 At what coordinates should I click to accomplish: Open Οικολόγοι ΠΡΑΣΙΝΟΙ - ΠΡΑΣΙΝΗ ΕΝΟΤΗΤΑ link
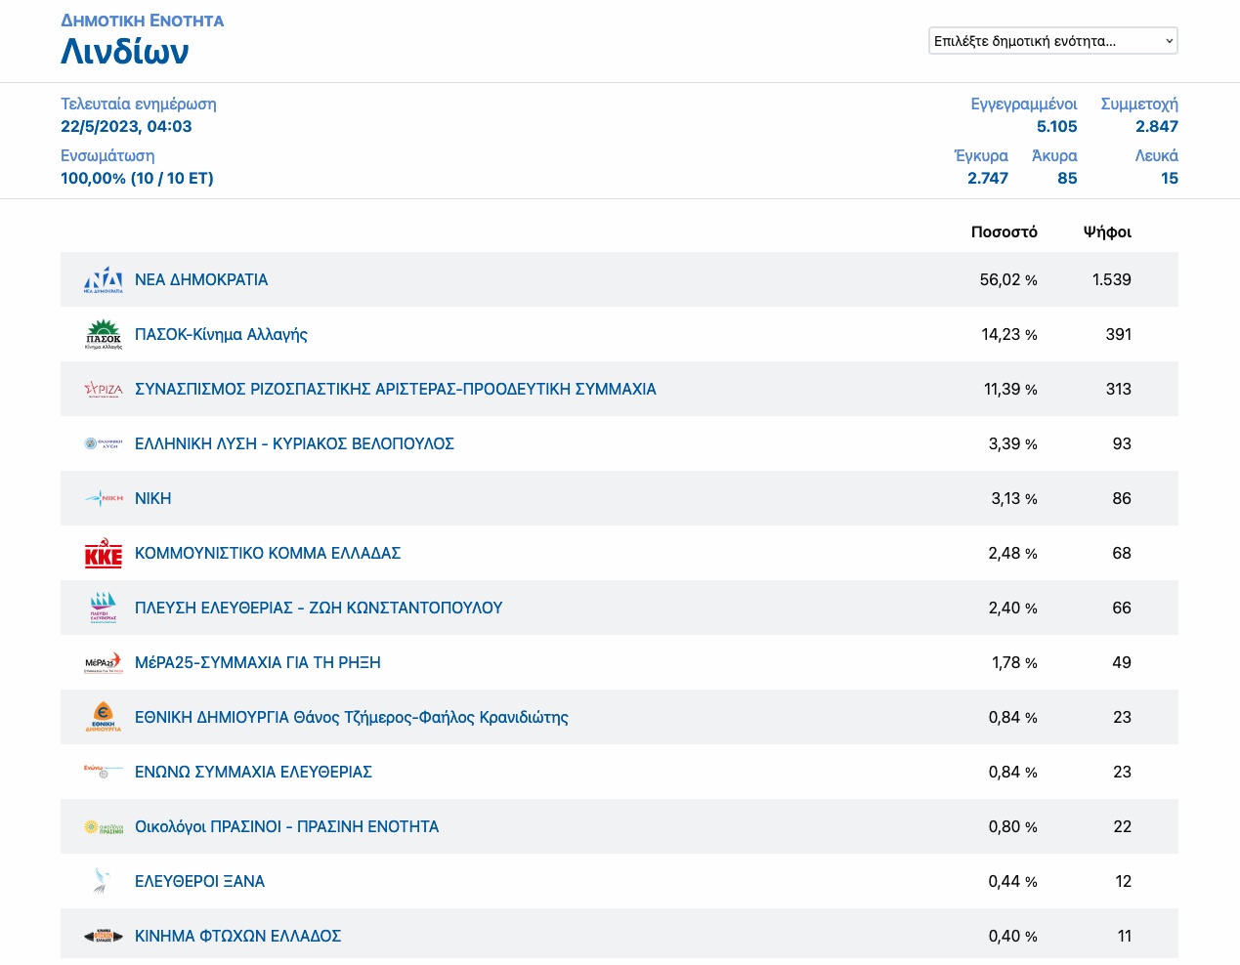(x=287, y=826)
